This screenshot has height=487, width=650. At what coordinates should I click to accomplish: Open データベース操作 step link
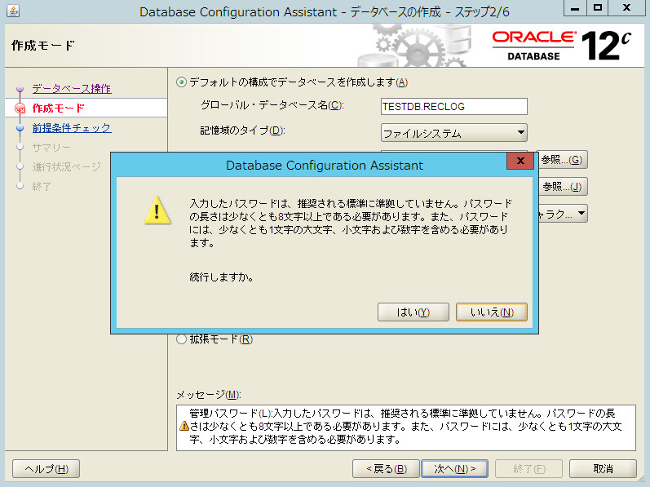point(72,89)
